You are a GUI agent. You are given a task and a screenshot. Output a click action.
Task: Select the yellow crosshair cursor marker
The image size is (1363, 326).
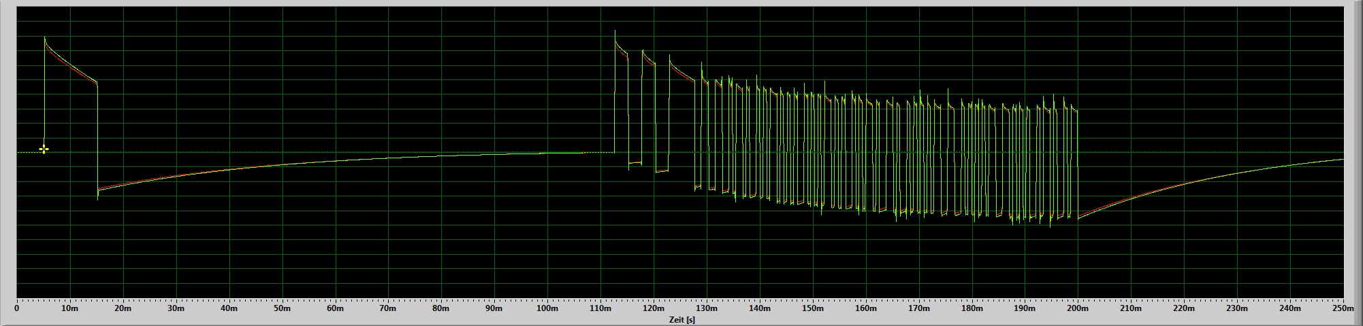(44, 149)
